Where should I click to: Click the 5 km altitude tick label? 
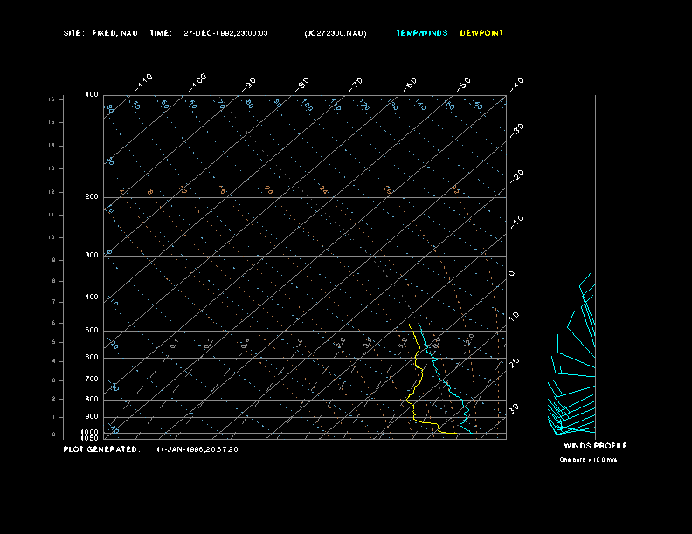click(54, 342)
